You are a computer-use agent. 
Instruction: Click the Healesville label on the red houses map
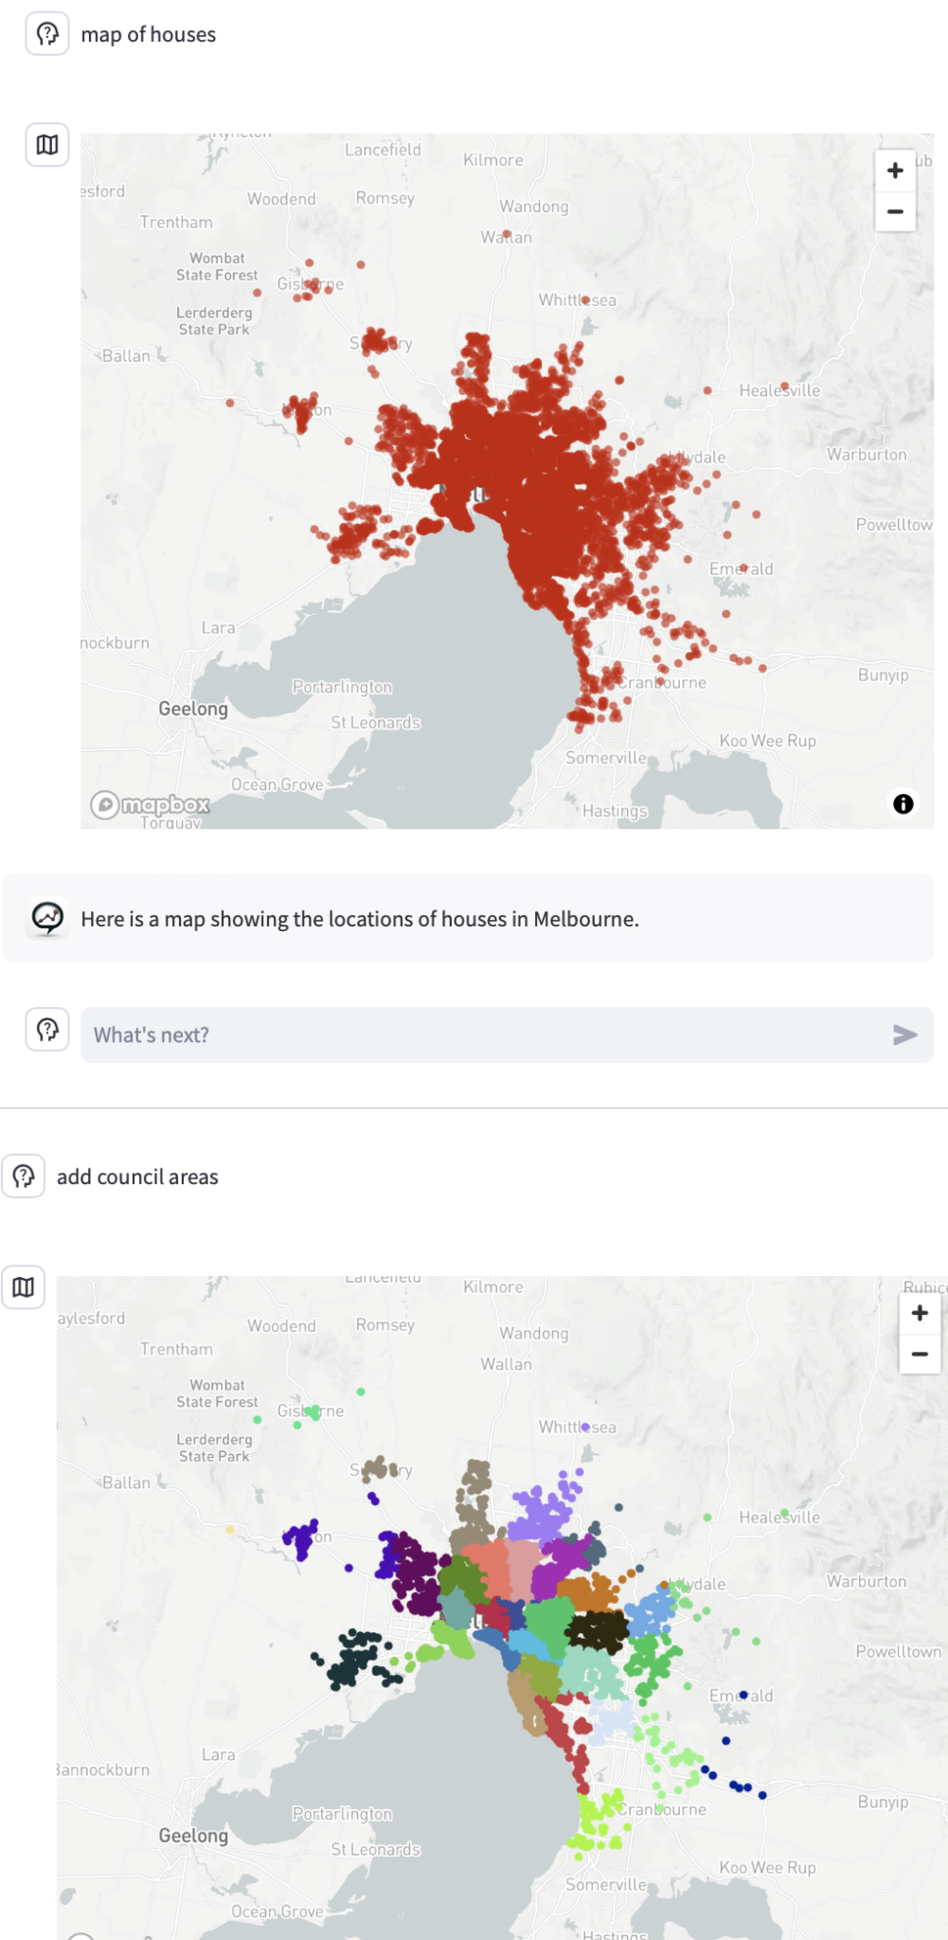click(x=779, y=390)
